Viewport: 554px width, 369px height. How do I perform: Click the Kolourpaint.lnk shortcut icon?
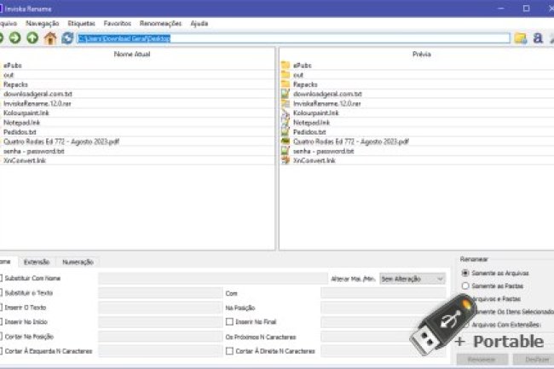286,112
